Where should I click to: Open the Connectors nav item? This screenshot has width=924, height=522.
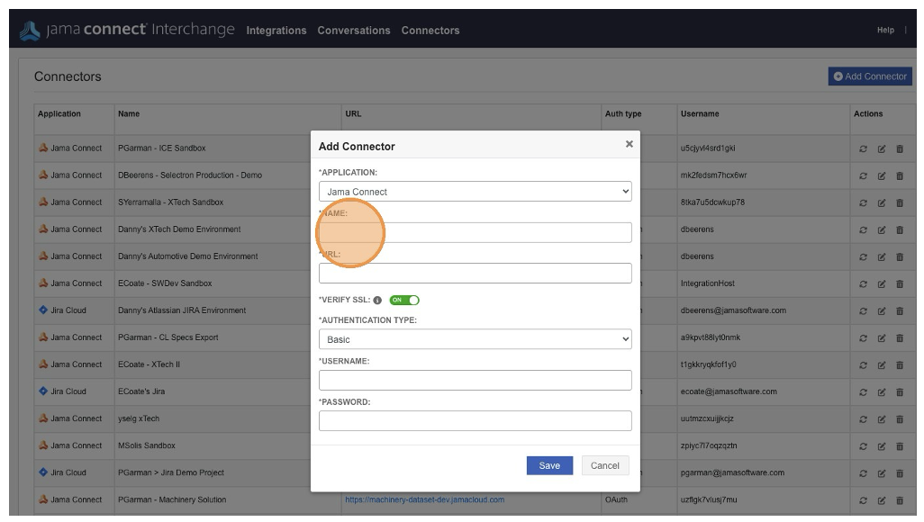coord(430,30)
